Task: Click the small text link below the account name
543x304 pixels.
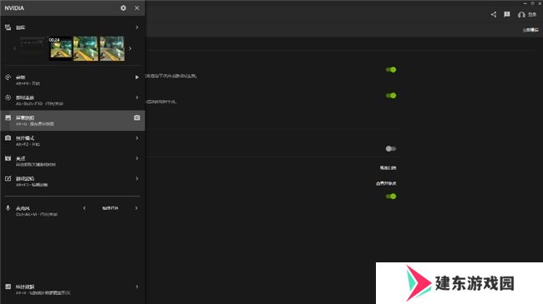Action: 530,30
